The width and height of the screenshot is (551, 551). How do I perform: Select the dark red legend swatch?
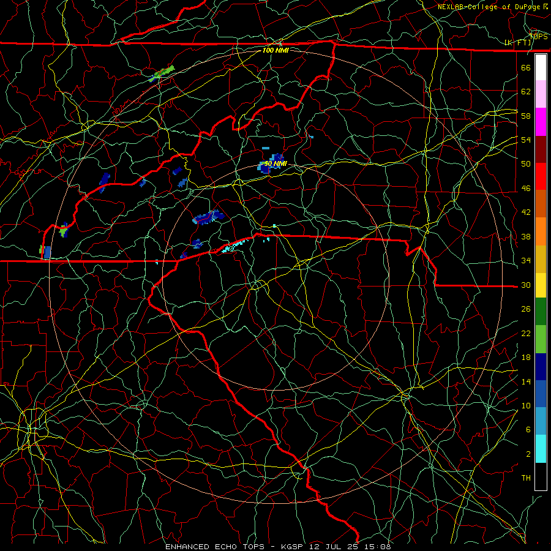click(x=541, y=149)
